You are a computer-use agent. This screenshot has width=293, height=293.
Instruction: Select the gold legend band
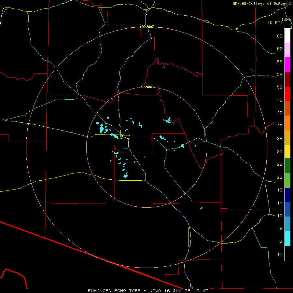(x=287, y=138)
